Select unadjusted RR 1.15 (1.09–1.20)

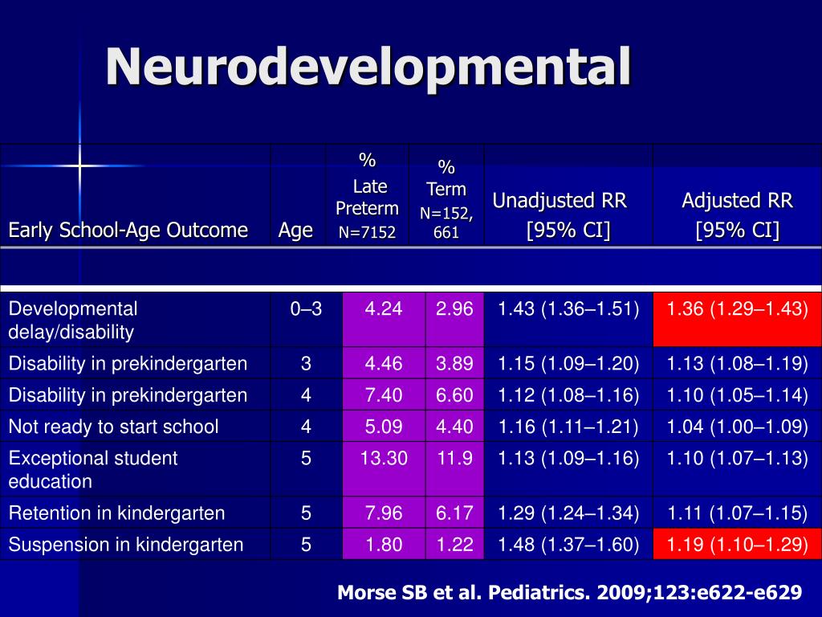click(x=568, y=364)
